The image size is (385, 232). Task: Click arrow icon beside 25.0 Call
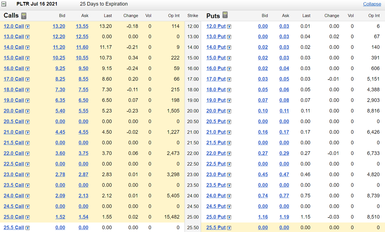27,217
